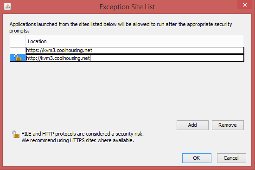Close the Exception Site List dialog
Image resolution: width=255 pixels, height=170 pixels.
point(245,5)
